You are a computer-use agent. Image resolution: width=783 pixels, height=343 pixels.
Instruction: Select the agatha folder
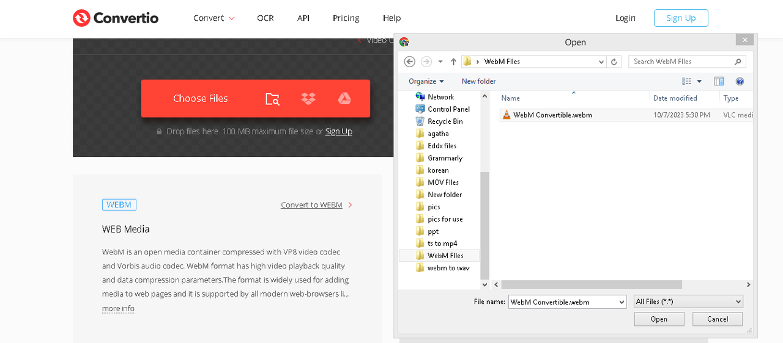pyautogui.click(x=439, y=133)
